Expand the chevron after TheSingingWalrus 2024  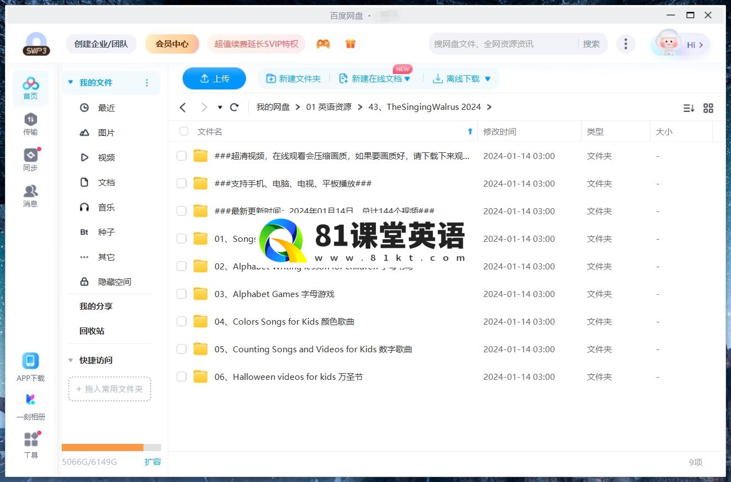coord(489,107)
